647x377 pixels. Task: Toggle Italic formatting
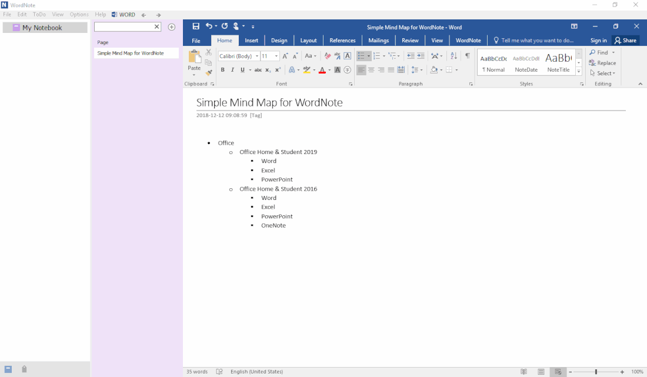point(232,70)
